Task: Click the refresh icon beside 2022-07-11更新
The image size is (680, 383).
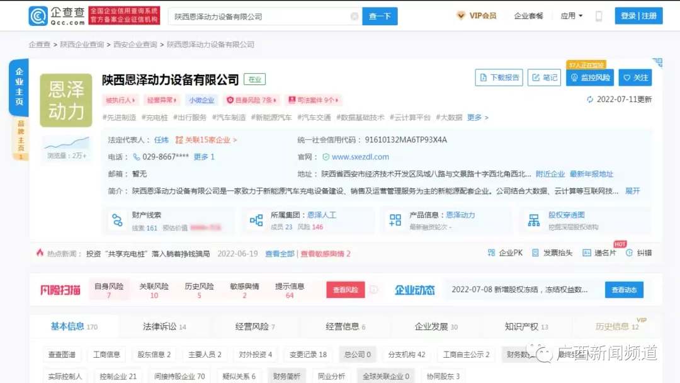Action: coord(590,100)
